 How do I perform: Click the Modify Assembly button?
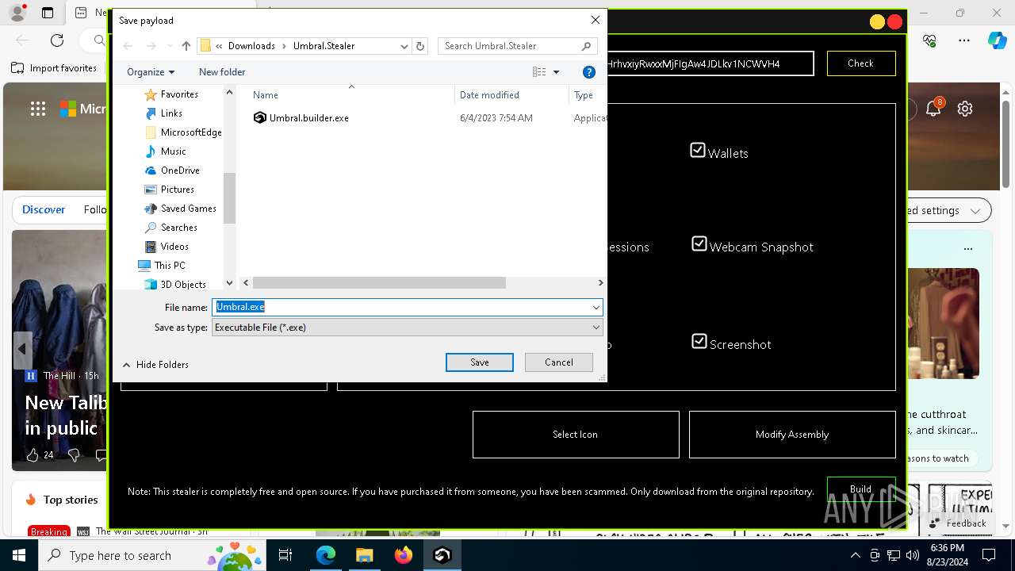pos(792,435)
